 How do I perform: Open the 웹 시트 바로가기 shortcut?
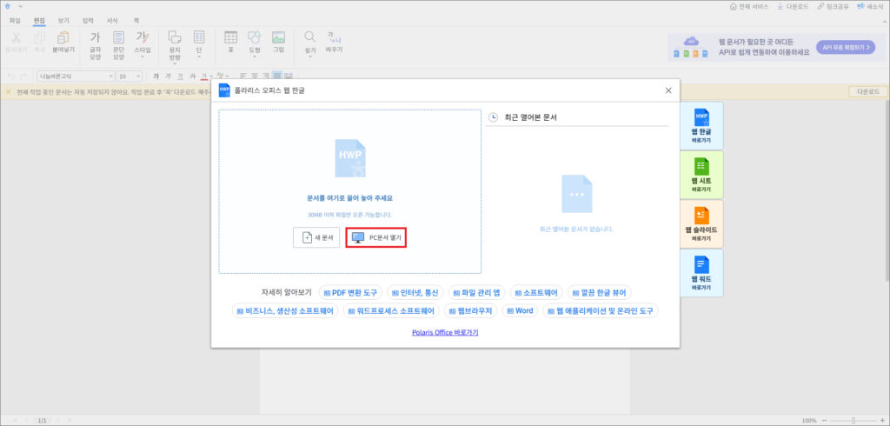[x=701, y=175]
